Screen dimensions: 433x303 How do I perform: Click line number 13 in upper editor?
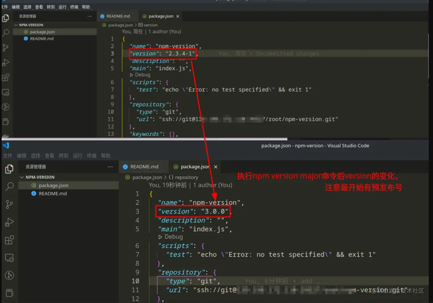pos(111,134)
